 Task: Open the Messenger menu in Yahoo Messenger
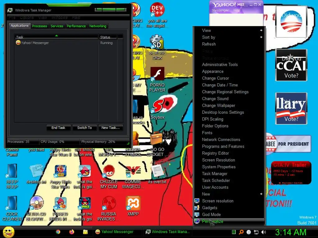(x=220, y=10)
